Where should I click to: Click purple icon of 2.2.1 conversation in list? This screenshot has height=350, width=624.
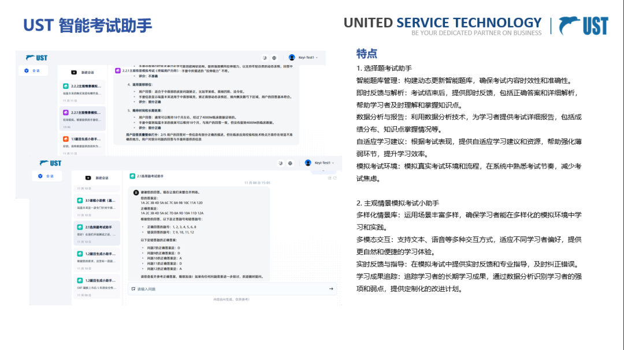click(66, 112)
